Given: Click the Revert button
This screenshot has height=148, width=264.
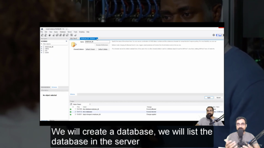Looking at the screenshot, I should (219, 98).
